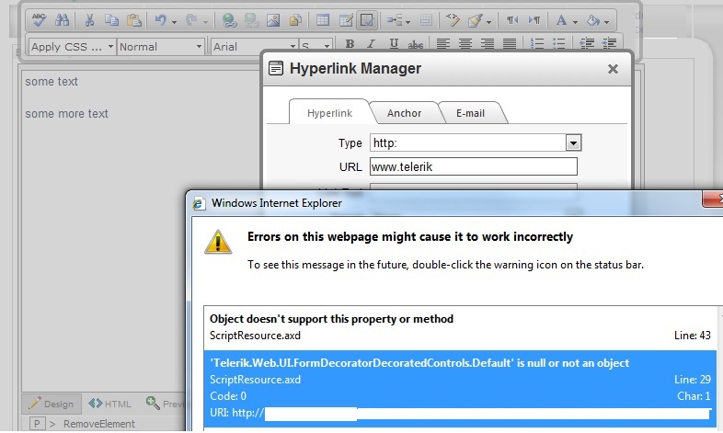Set left-to-right paragraph direction icon
Image resolution: width=723 pixels, height=433 pixels.
click(534, 20)
